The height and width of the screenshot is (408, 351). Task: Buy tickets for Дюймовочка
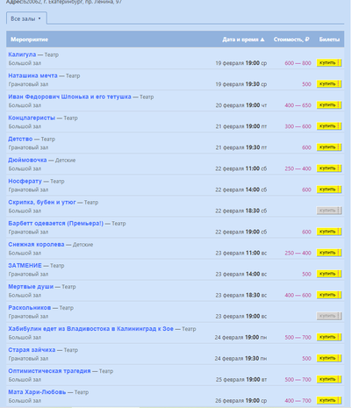point(329,168)
